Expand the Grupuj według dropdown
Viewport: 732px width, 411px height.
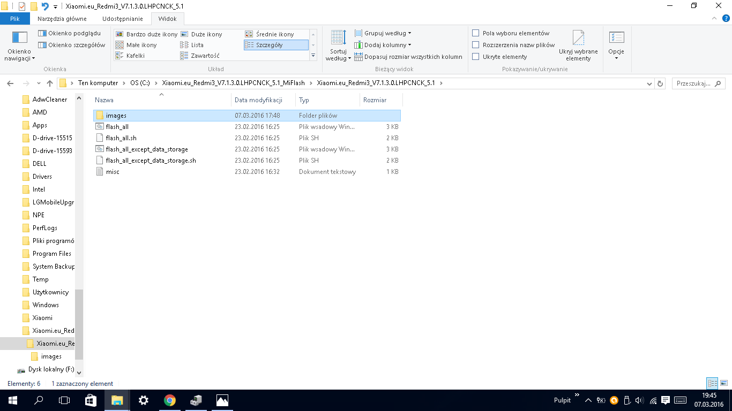[x=383, y=33]
